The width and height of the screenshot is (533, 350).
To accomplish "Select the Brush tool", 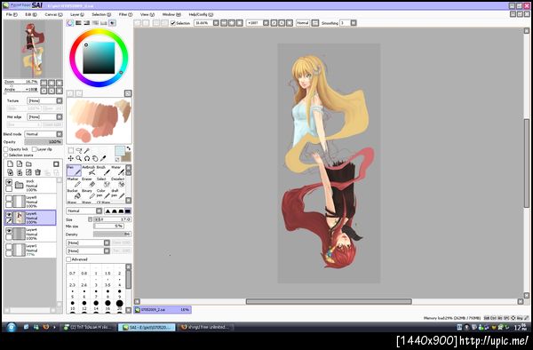I will point(103,171).
